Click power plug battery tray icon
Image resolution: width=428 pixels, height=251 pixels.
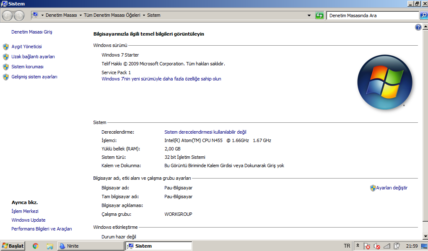tap(397, 246)
